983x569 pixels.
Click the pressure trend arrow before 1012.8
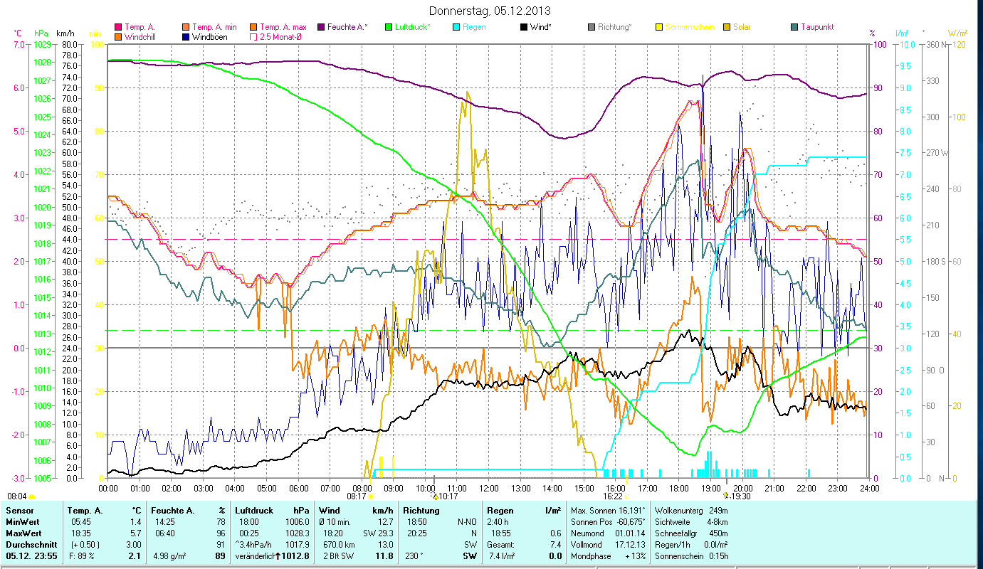tap(278, 555)
